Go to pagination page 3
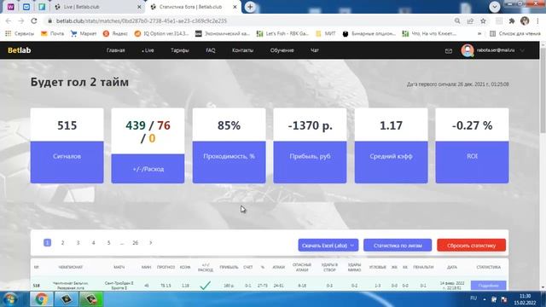 tap(78, 242)
